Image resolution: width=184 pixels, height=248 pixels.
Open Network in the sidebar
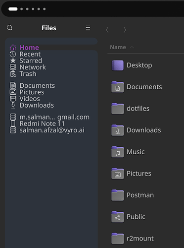(x=33, y=67)
